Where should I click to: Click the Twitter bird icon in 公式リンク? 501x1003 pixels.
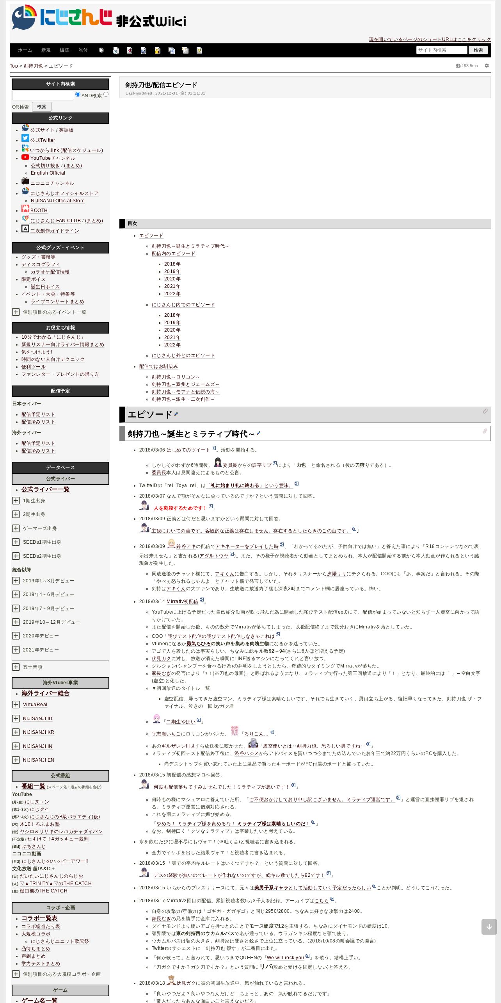point(25,138)
